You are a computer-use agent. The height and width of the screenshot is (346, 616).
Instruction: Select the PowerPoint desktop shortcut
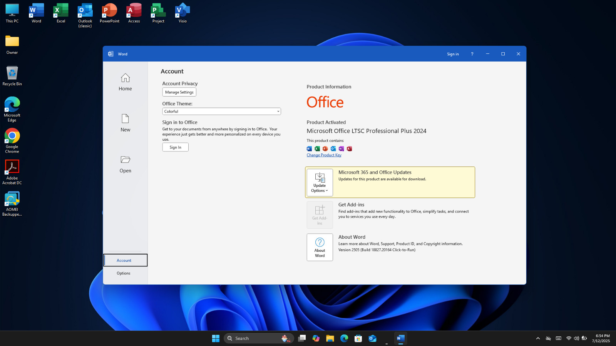tap(110, 13)
